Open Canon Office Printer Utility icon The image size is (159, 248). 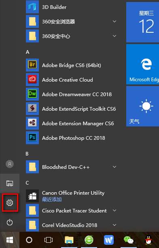pos(32,196)
